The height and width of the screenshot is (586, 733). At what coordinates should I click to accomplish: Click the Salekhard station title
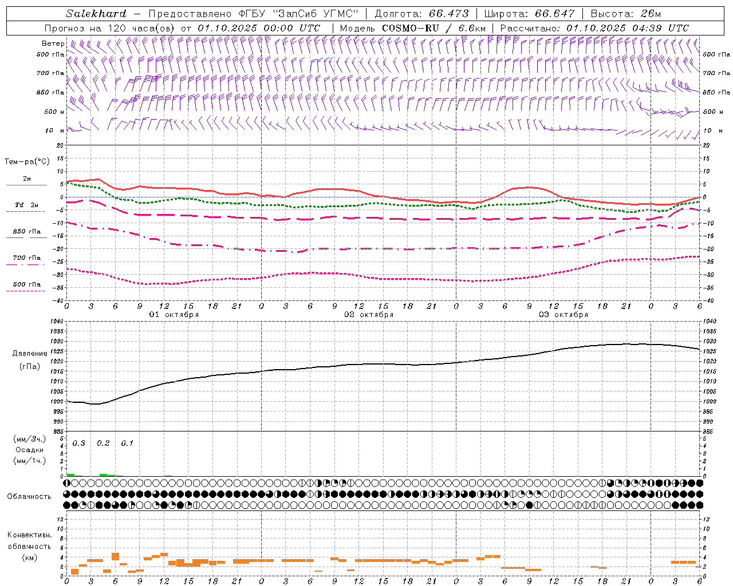(x=96, y=14)
